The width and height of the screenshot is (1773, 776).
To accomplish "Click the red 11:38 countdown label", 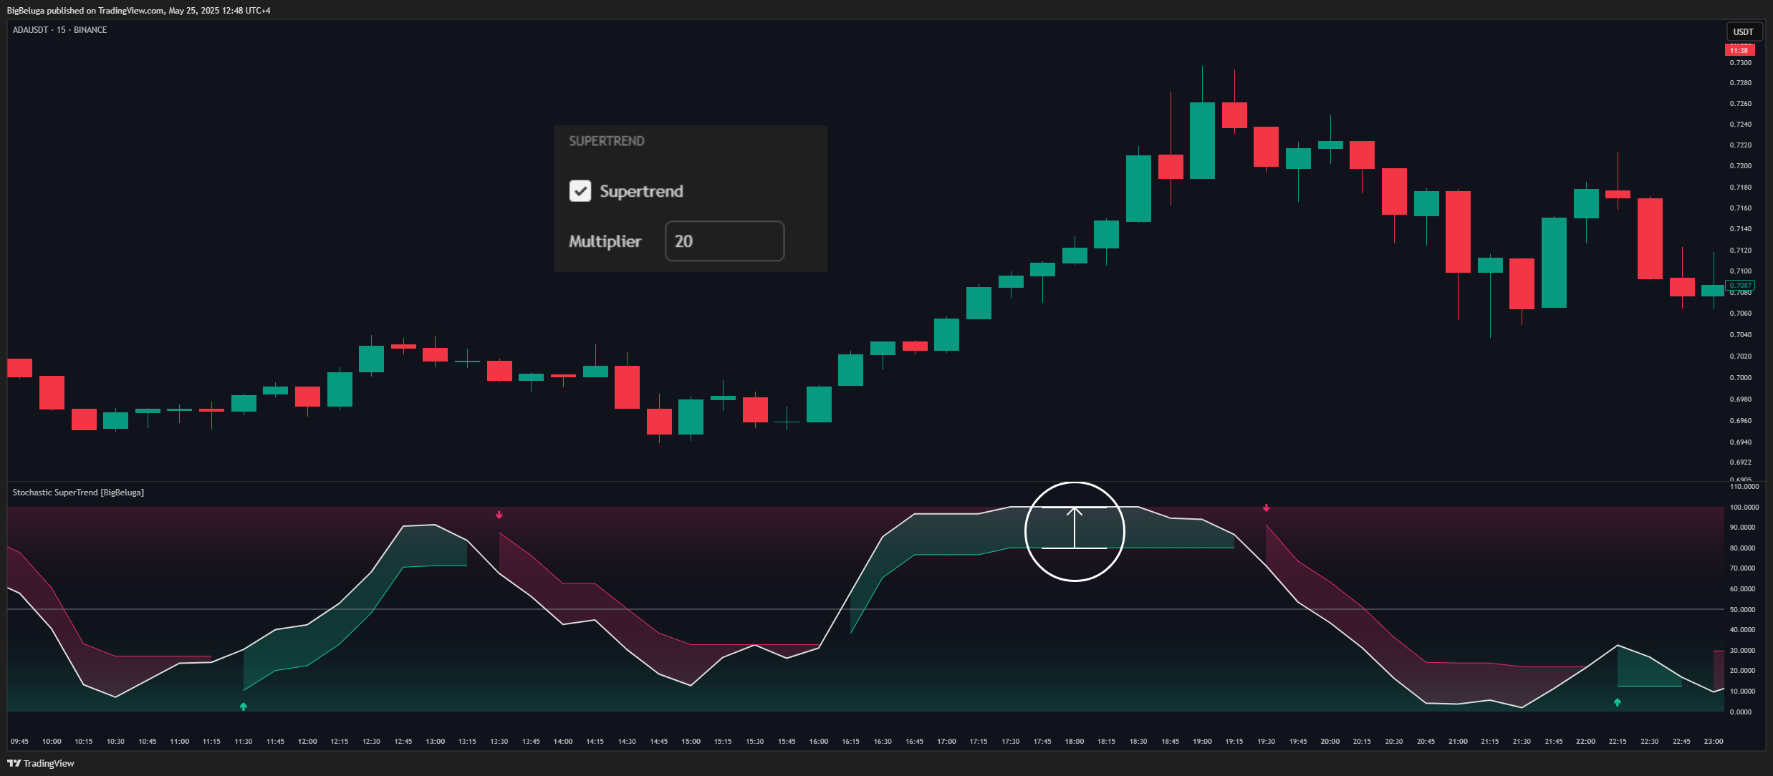I will [x=1739, y=50].
